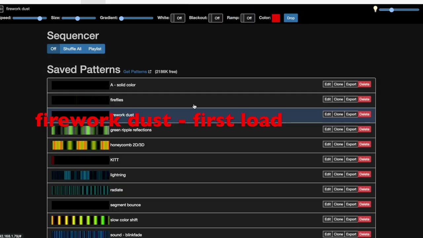Export the A - solid color pattern

[351, 84]
